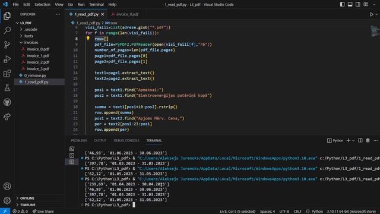The image size is (380, 214).
Task: Open the View menu
Action: click(x=59, y=4)
